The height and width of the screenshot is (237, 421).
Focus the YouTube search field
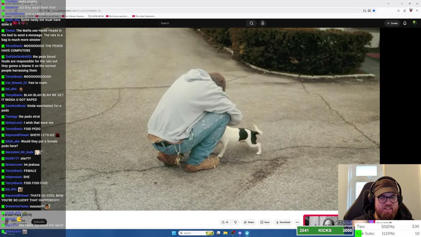click(x=202, y=23)
